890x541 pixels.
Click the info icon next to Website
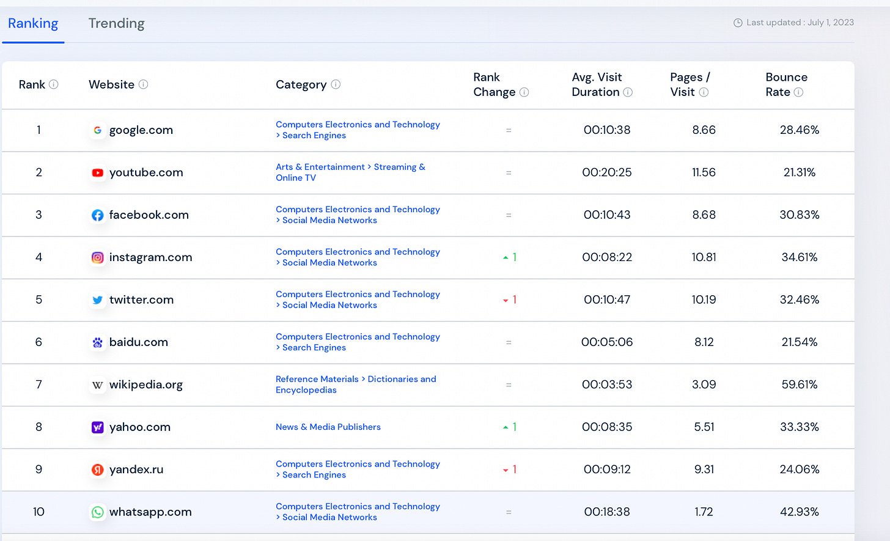[x=143, y=84]
